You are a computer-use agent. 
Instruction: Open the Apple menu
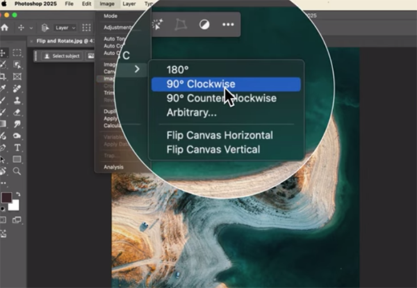4,3
